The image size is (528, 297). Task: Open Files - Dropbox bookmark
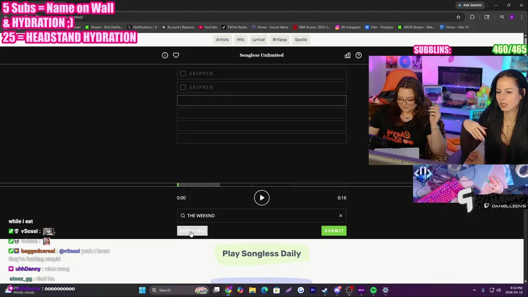(379, 27)
